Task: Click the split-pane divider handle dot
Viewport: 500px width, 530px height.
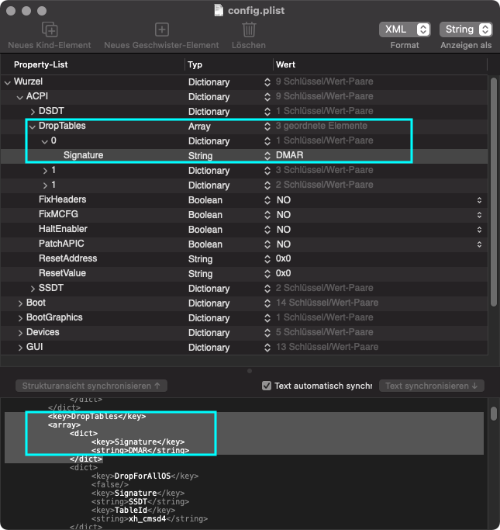Action: point(250,371)
